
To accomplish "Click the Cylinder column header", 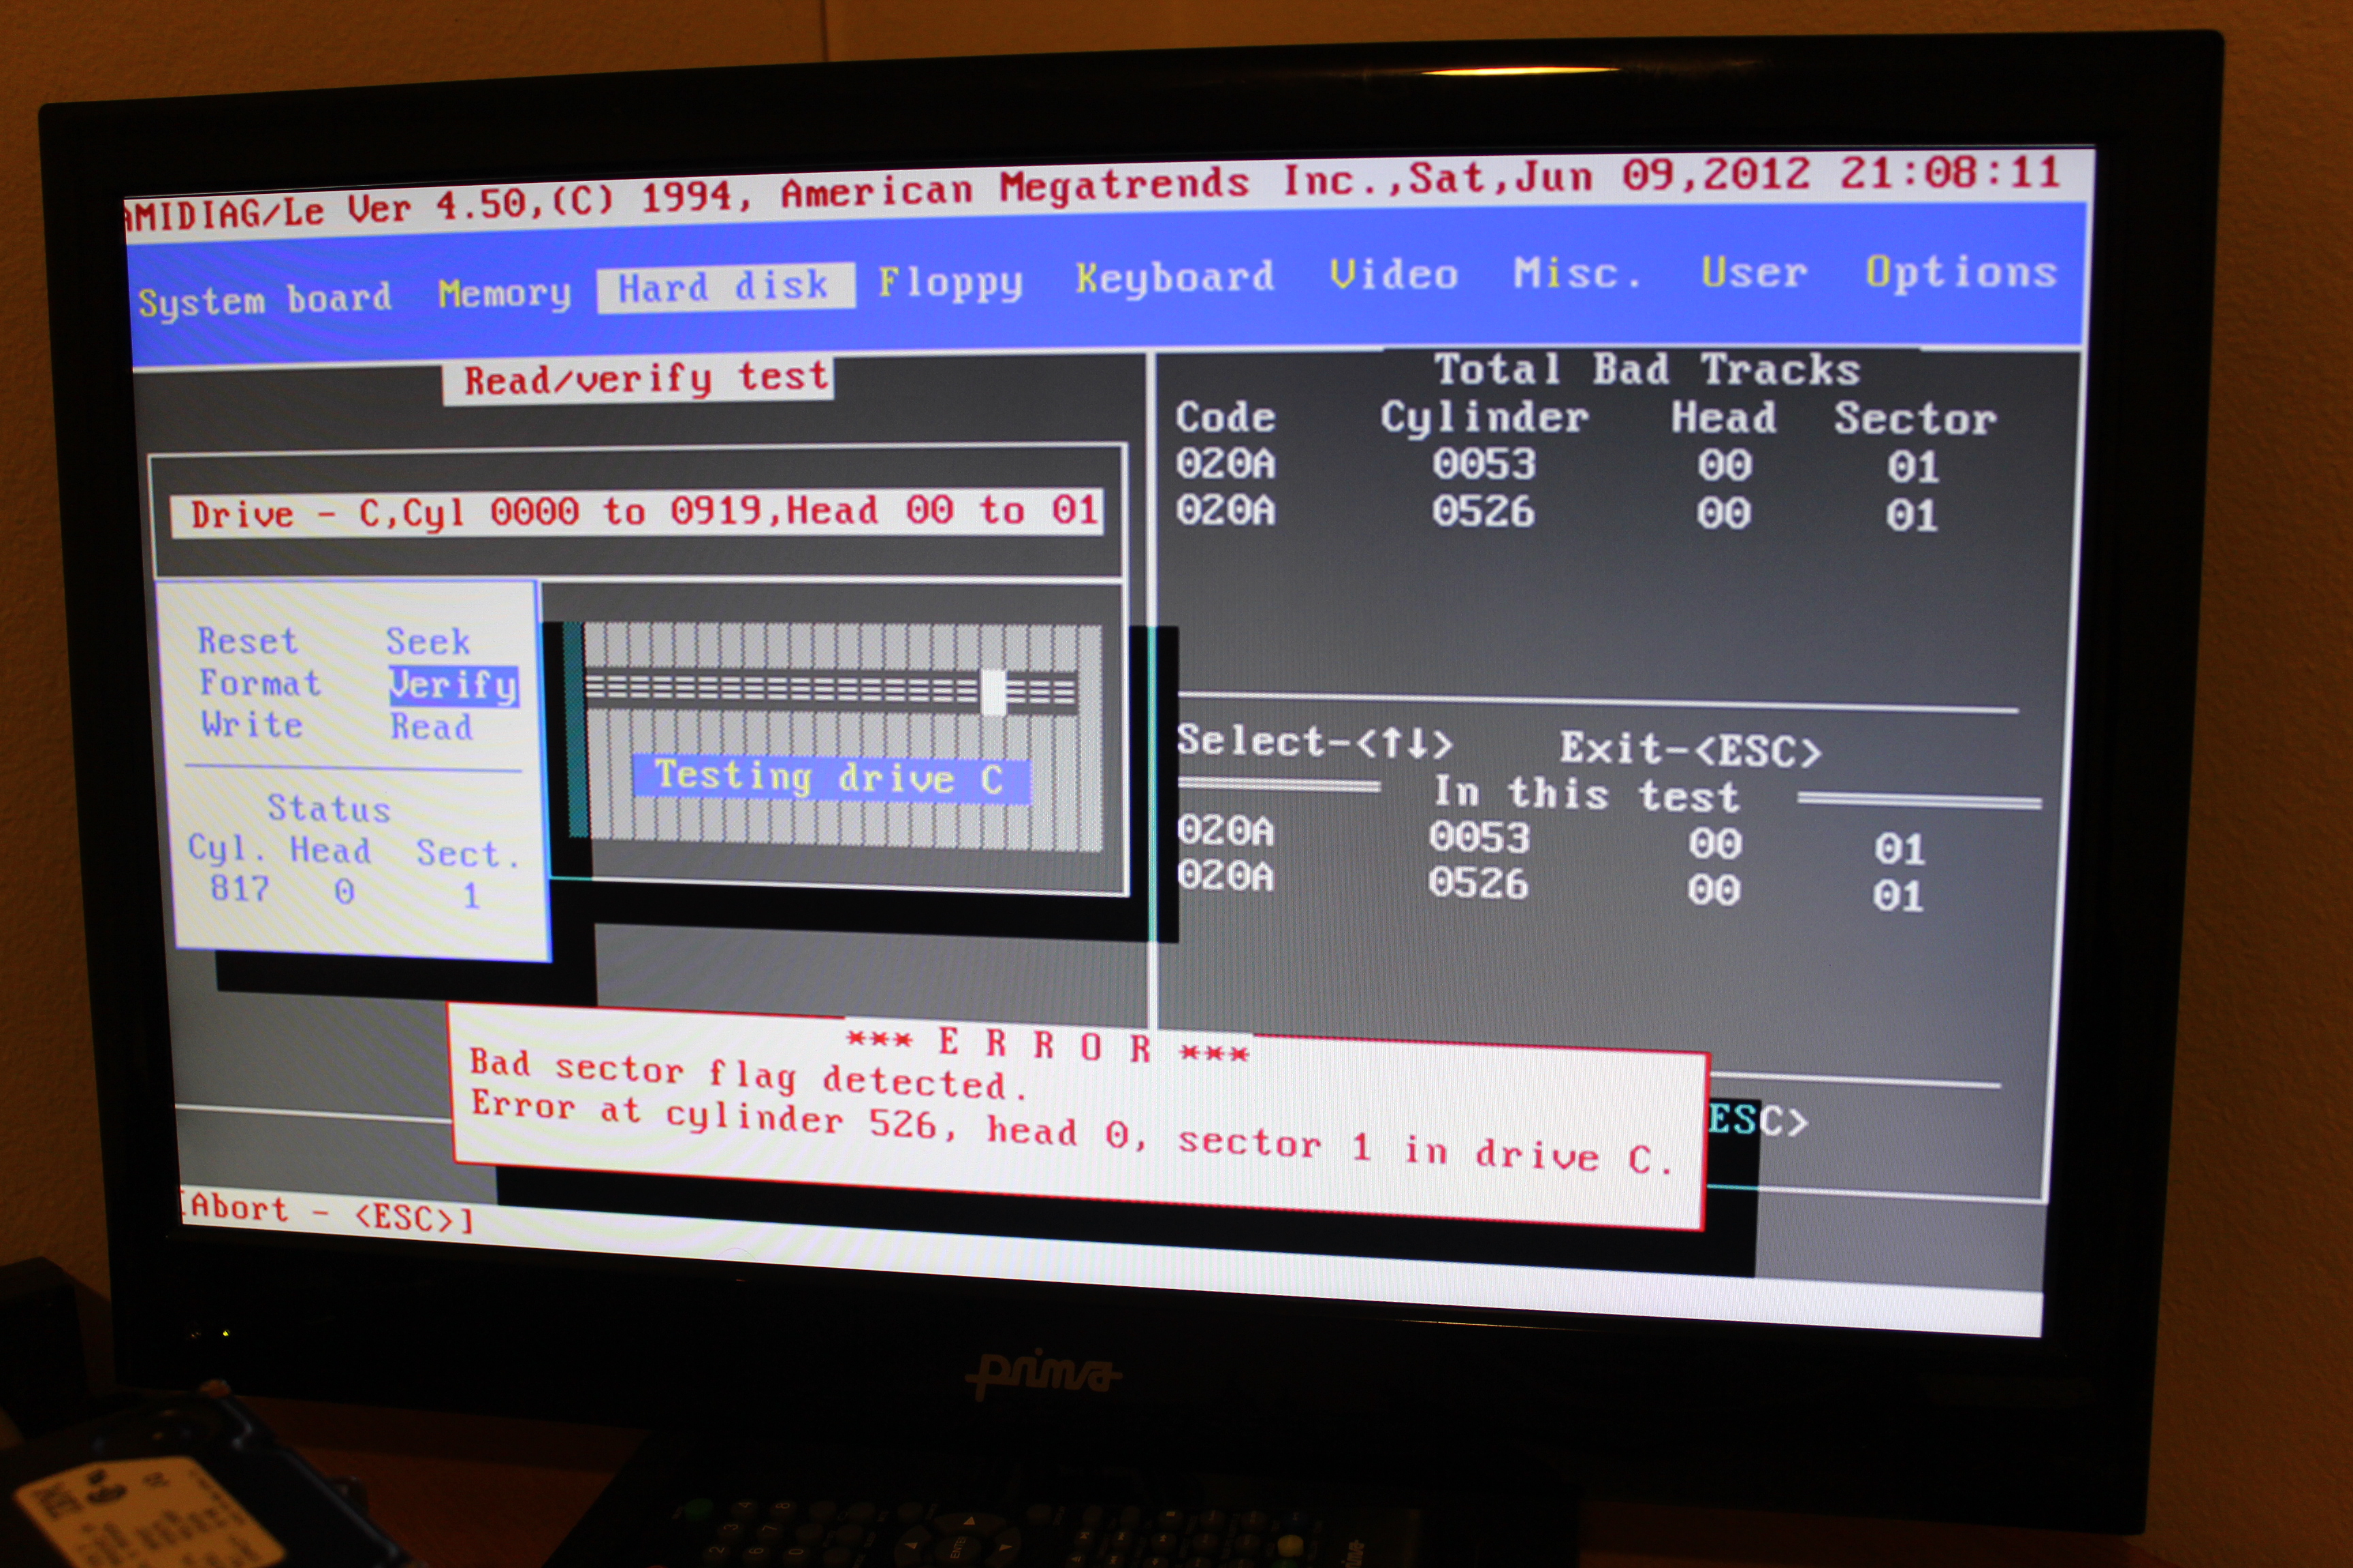I will pyautogui.click(x=1485, y=418).
